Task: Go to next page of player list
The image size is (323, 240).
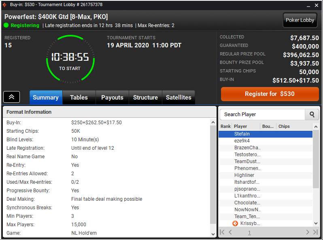Action: [x=308, y=232]
